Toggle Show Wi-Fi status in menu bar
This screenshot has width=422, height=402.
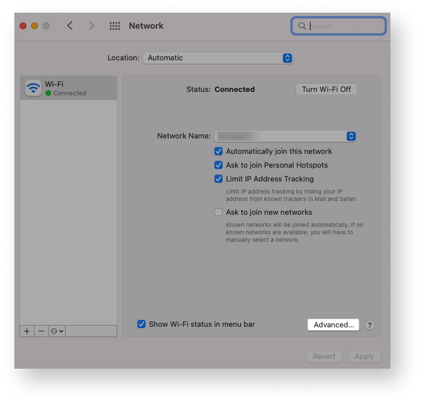[x=141, y=324]
